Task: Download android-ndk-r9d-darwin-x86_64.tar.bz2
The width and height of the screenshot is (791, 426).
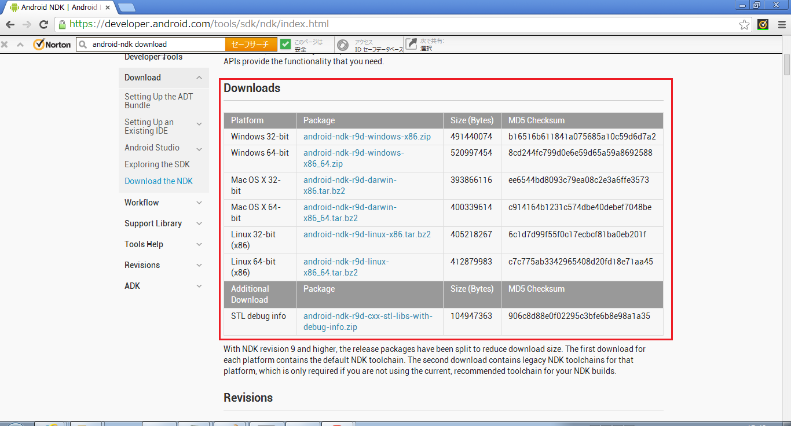Action: pyautogui.click(x=350, y=212)
